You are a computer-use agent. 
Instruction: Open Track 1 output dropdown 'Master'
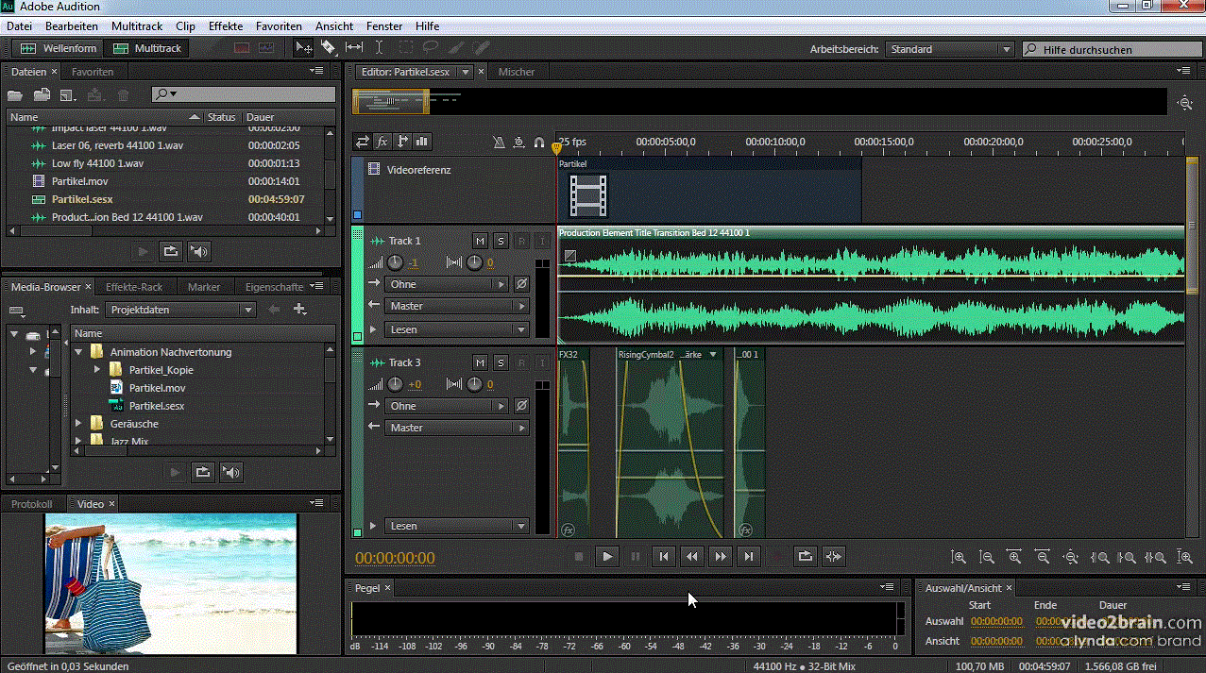click(456, 306)
